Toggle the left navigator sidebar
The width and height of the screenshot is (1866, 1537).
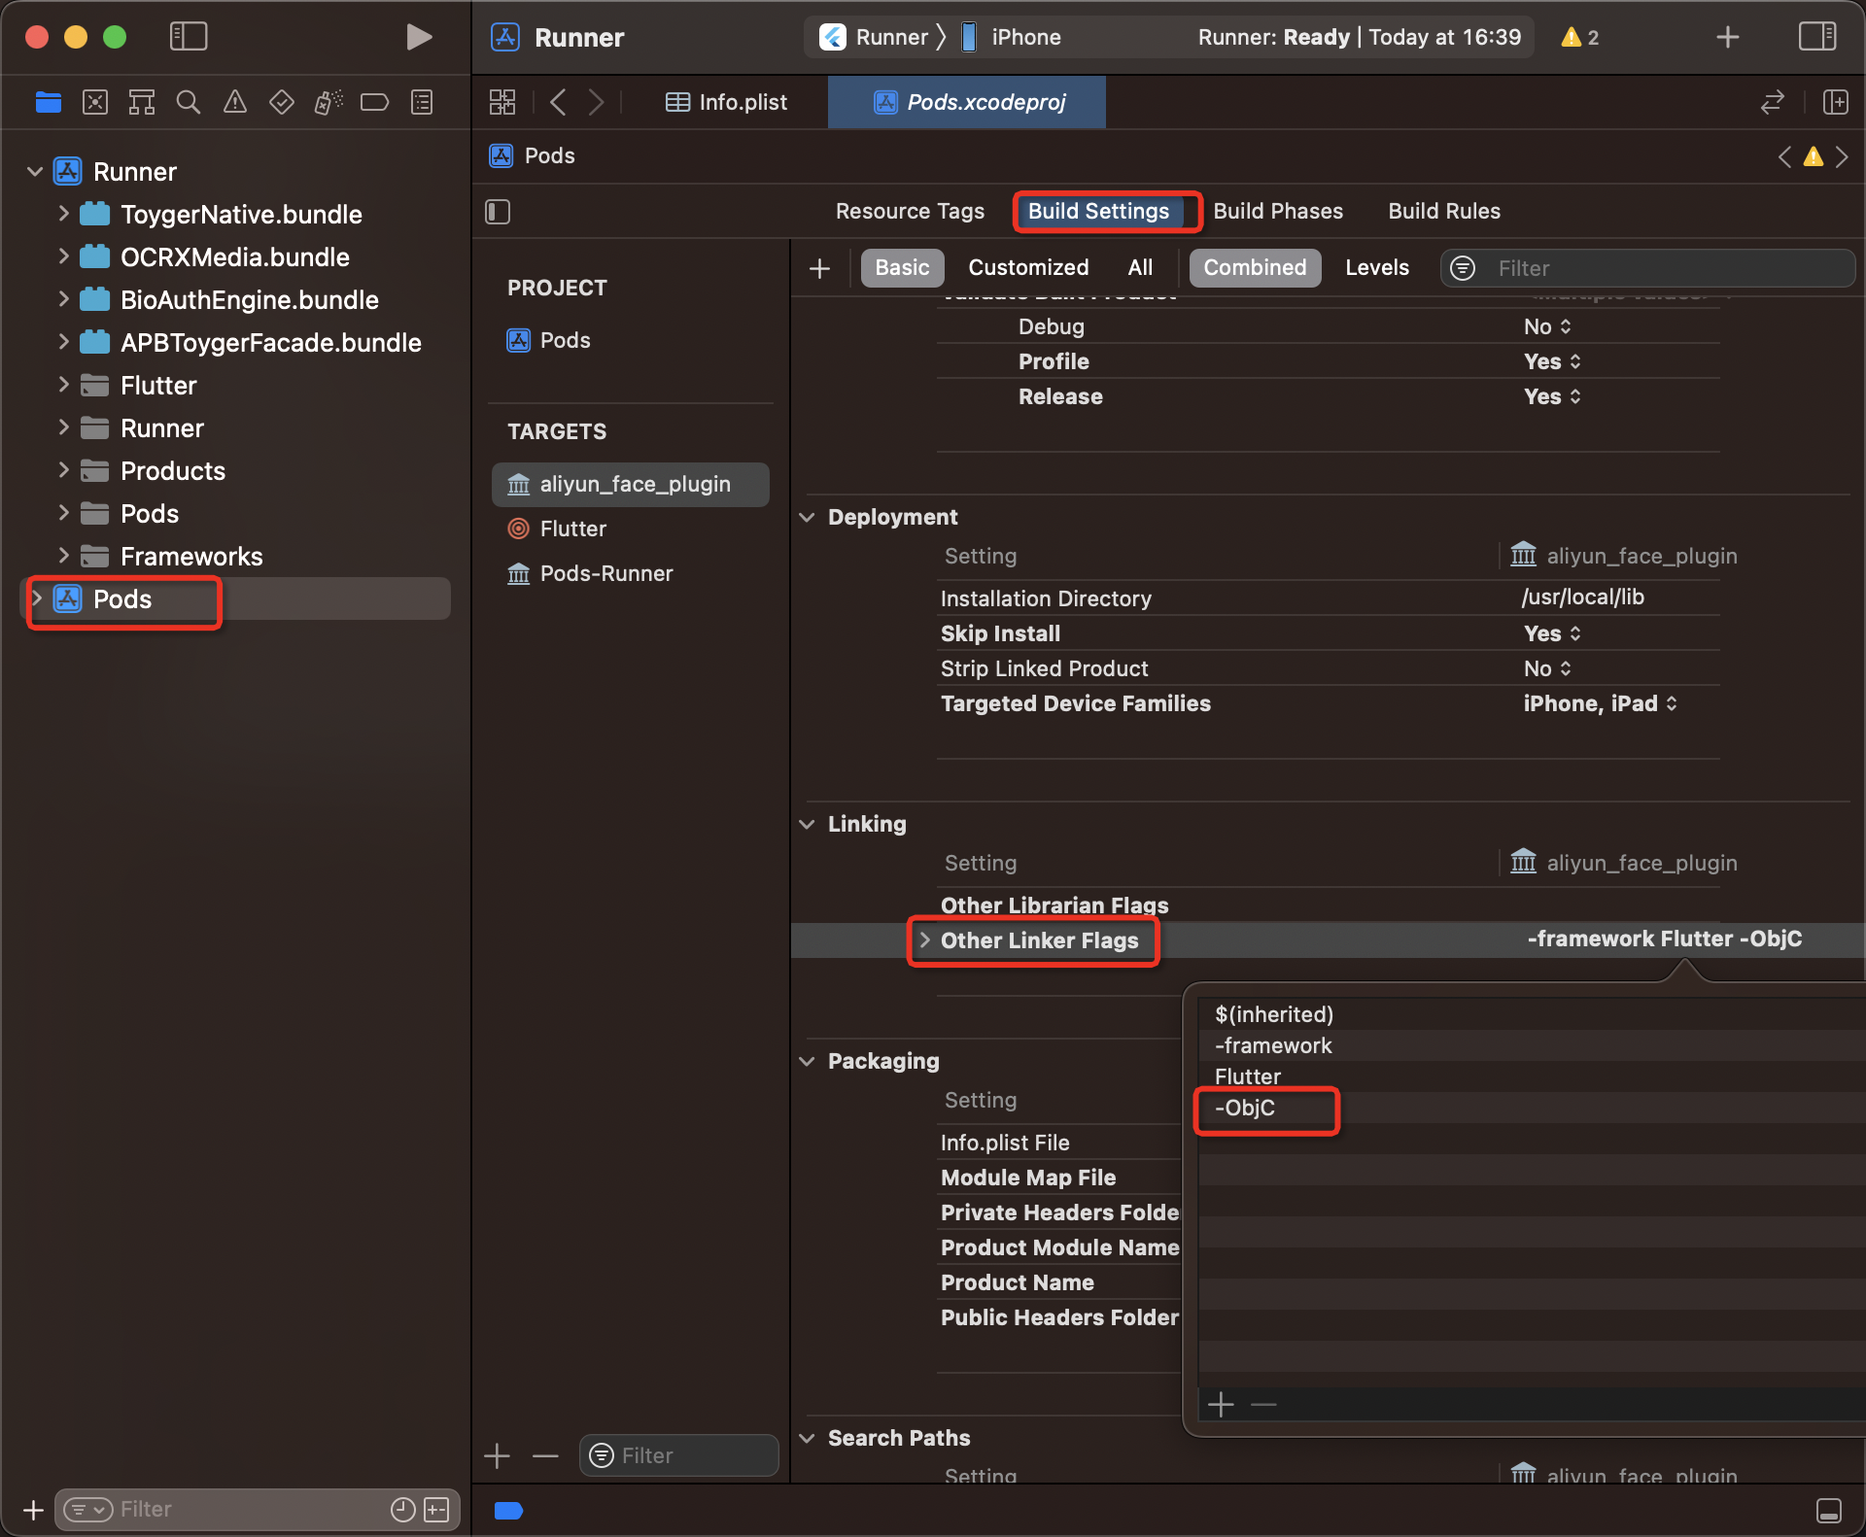click(189, 37)
